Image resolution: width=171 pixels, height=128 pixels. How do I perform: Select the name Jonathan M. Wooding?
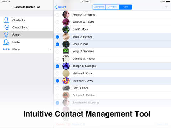pyautogui.click(x=85, y=103)
